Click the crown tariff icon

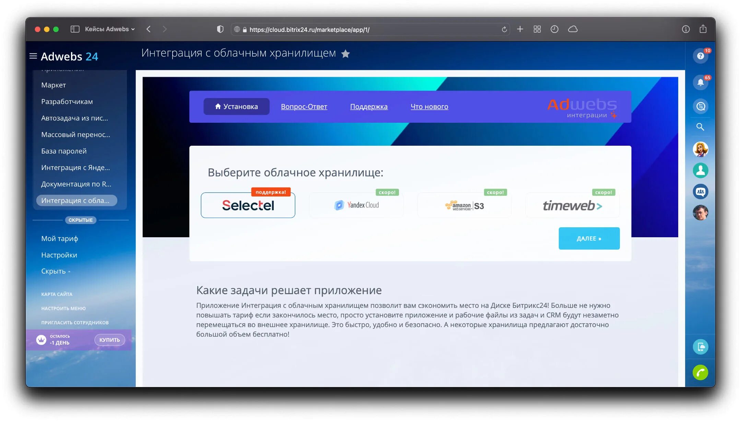point(41,340)
